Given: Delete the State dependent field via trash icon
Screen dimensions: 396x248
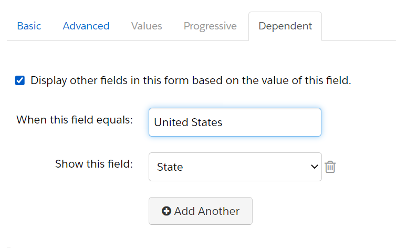Looking at the screenshot, I should [330, 167].
